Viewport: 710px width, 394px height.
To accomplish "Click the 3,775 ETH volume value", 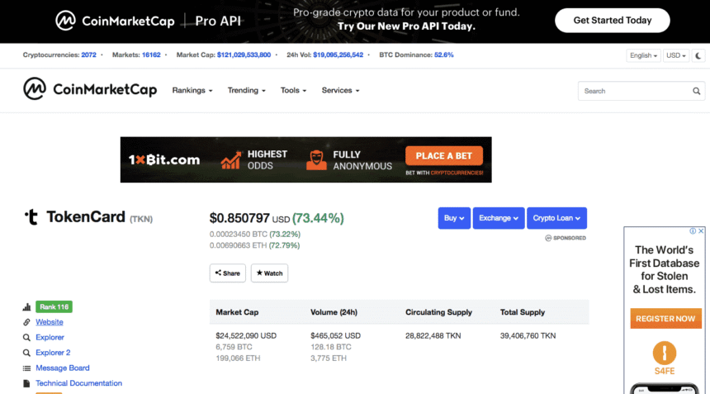I will (329, 358).
